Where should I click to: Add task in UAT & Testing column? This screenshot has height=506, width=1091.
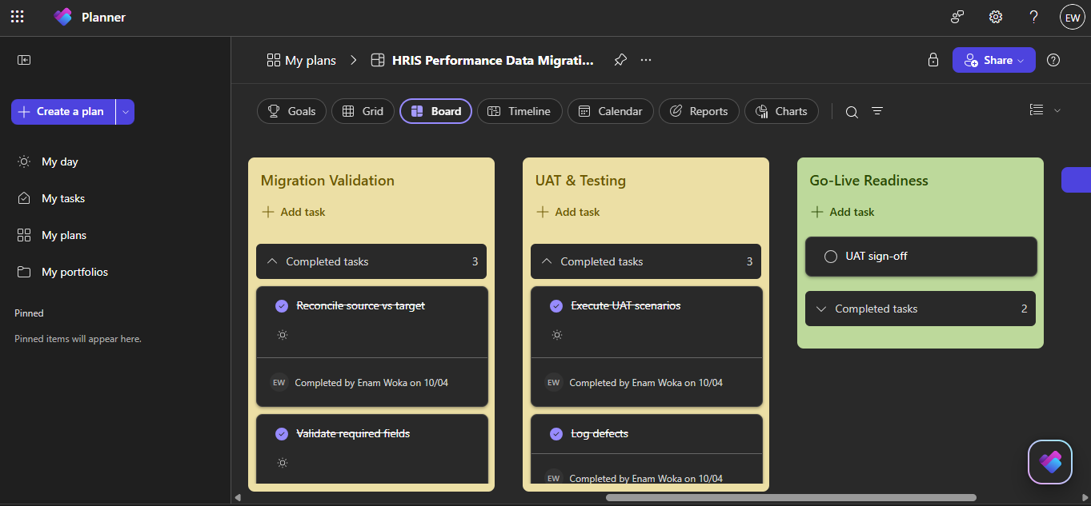(568, 212)
